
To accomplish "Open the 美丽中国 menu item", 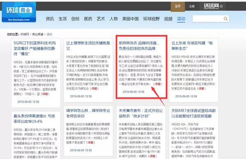I will tap(130, 19).
